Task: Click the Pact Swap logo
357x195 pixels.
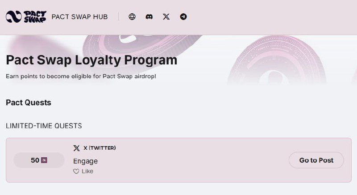Action: pyautogui.click(x=25, y=17)
